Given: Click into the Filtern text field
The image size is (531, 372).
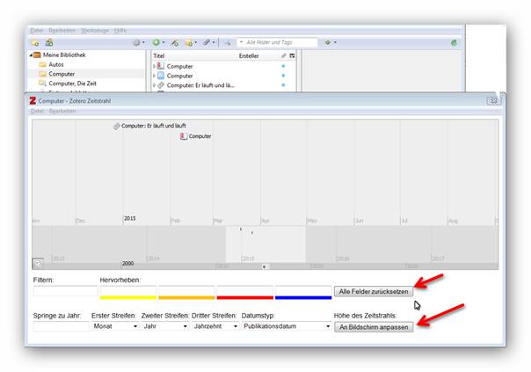Looking at the screenshot, I should pos(66,291).
